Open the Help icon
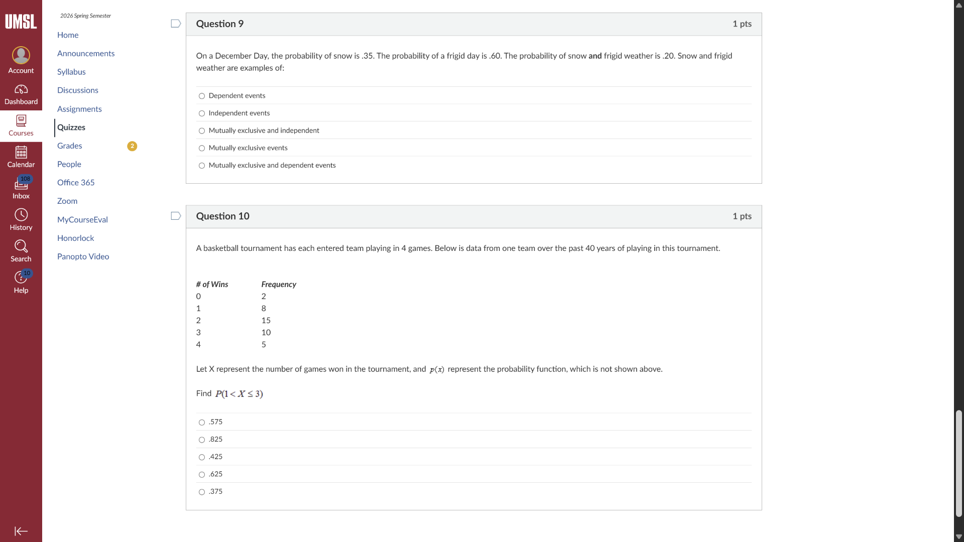 [x=21, y=278]
